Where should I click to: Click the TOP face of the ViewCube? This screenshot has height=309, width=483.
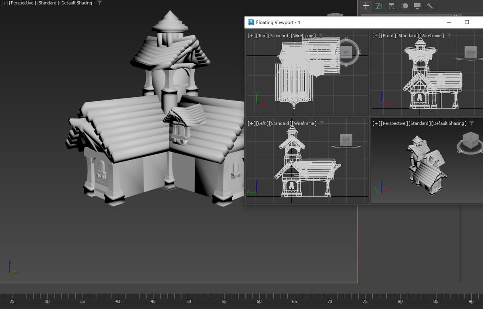pos(346,52)
